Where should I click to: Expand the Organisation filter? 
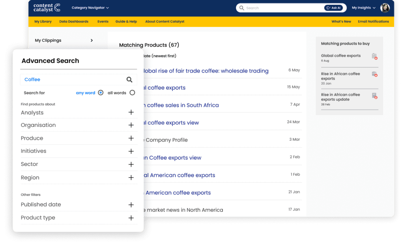click(x=131, y=125)
